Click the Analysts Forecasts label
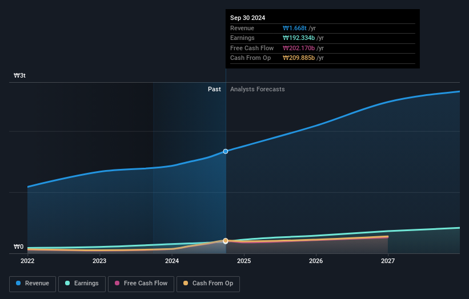 pos(258,90)
